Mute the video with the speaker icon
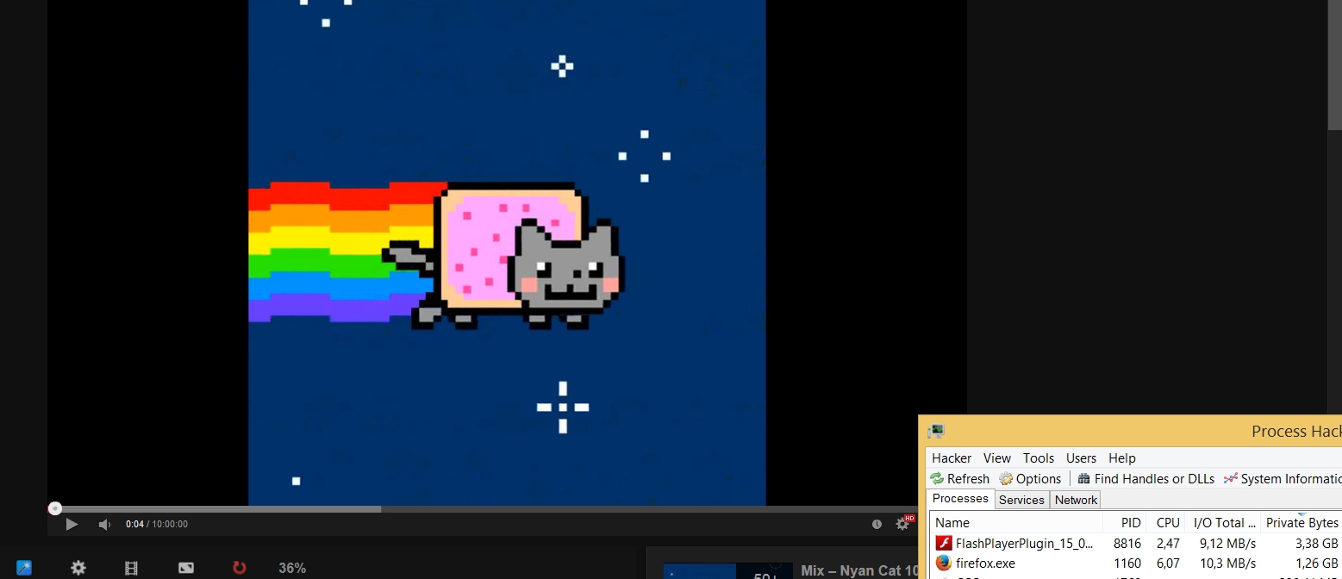Image resolution: width=1342 pixels, height=579 pixels. point(104,524)
